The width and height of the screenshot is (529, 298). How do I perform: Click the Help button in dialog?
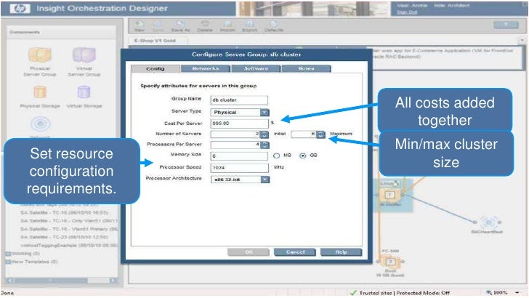point(341,252)
